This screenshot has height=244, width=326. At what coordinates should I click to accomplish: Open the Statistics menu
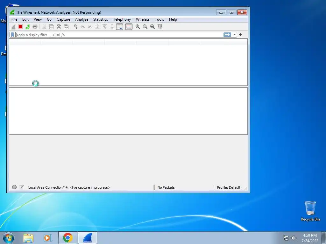tap(100, 19)
